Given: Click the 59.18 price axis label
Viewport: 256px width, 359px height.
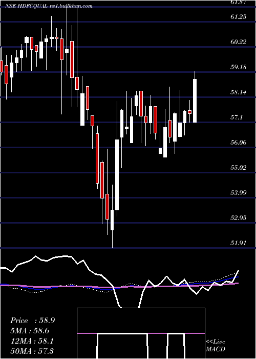Looking at the screenshot, I should coord(239,67).
